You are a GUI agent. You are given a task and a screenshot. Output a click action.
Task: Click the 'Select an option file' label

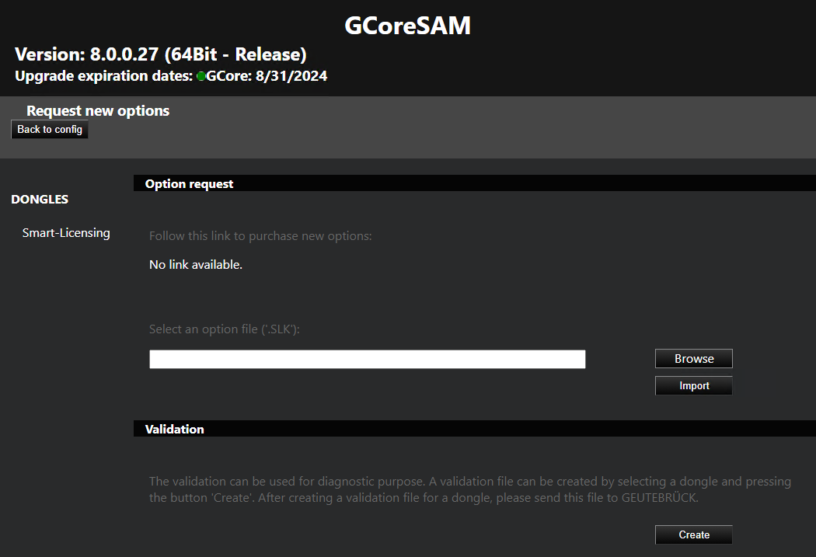(x=225, y=329)
